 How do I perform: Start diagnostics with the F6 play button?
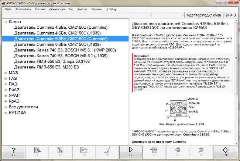coord(131,152)
